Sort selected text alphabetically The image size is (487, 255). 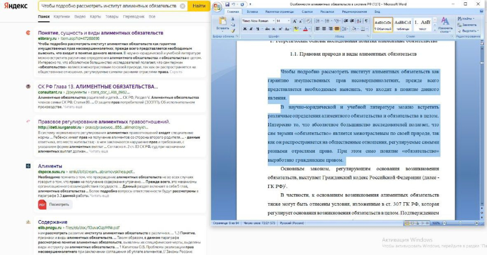[x=359, y=21]
